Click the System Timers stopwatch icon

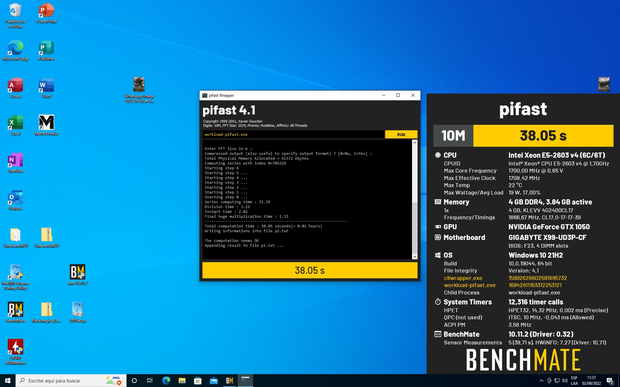[438, 302]
